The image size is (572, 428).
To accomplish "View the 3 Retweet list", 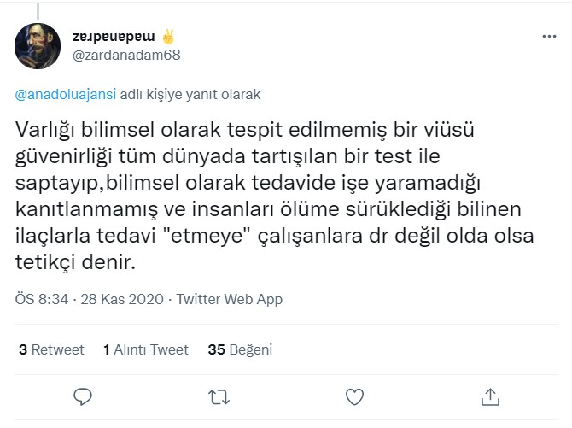I will click(51, 349).
